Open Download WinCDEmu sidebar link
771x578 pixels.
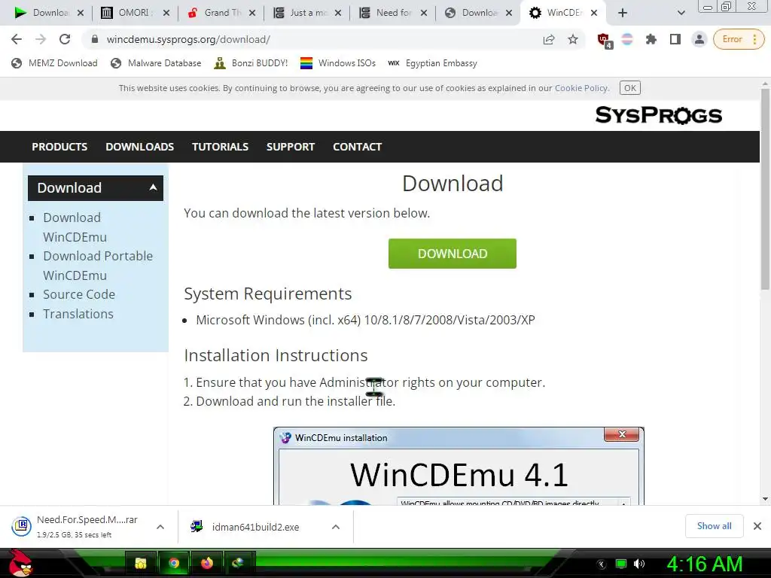(75, 227)
